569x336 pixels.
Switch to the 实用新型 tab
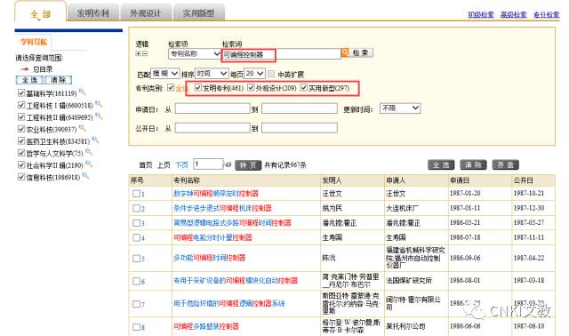coord(198,13)
